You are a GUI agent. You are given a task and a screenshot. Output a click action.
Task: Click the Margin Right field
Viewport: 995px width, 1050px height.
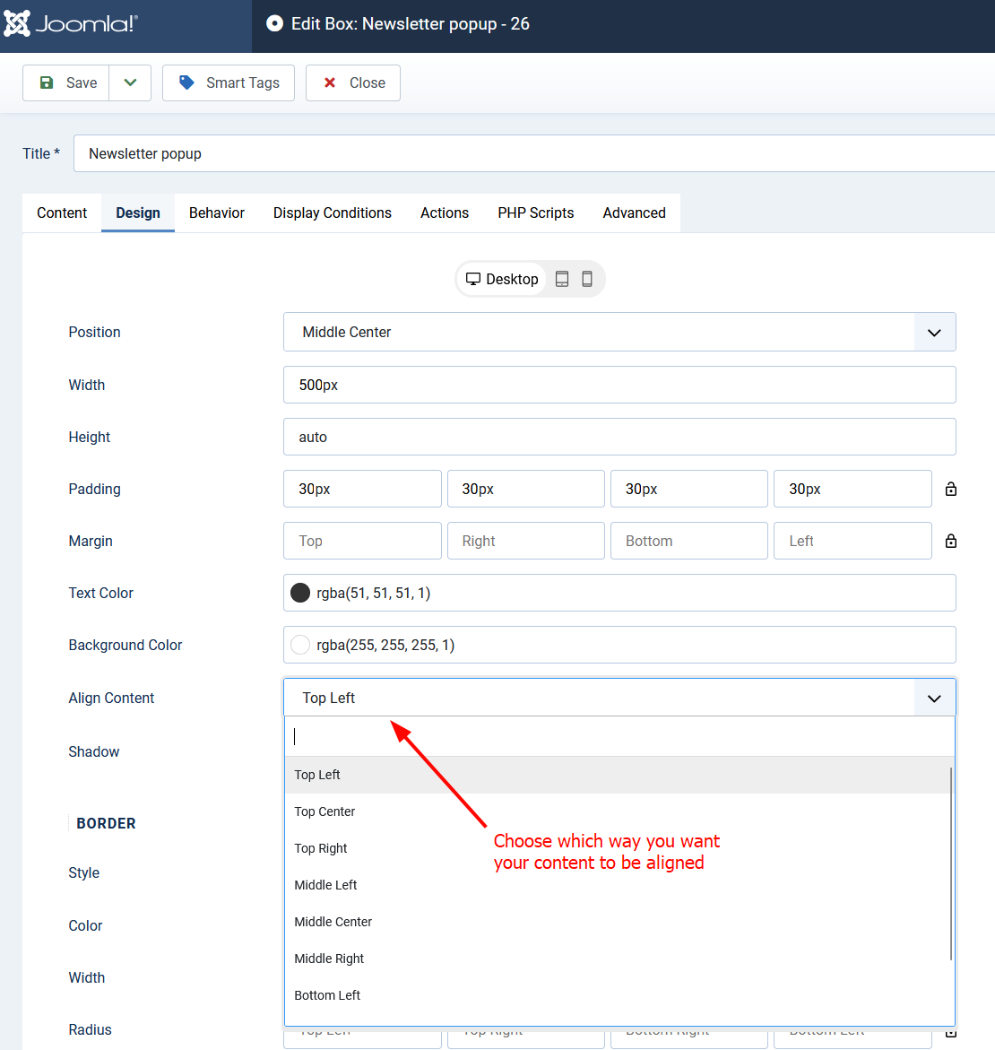point(525,541)
